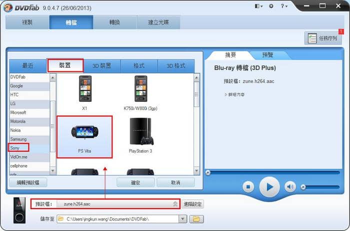This screenshot has width=350, height=231.
Task: Switch to the 複製 copy tab
Action: tap(27, 22)
